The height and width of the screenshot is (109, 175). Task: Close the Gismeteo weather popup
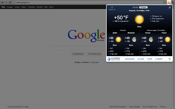(170, 7)
